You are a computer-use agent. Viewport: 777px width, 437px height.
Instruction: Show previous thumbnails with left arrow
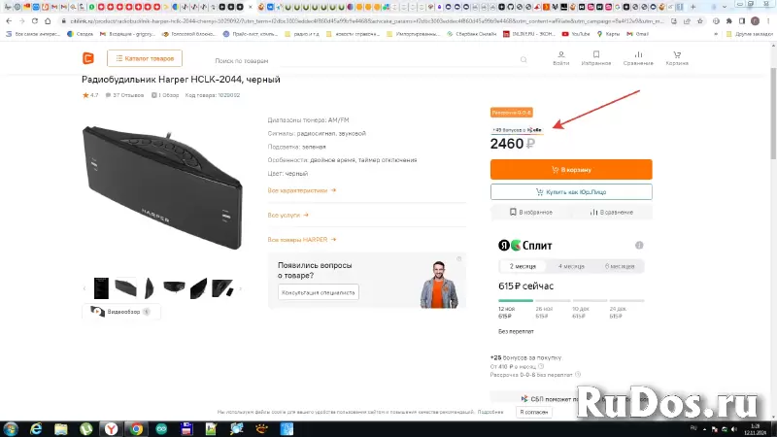(84, 288)
